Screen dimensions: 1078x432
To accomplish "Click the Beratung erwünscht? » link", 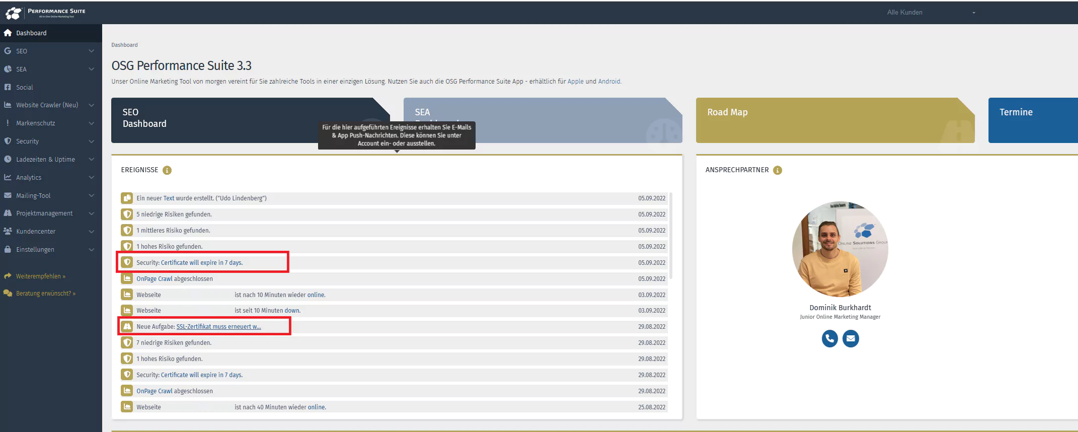I will tap(46, 294).
